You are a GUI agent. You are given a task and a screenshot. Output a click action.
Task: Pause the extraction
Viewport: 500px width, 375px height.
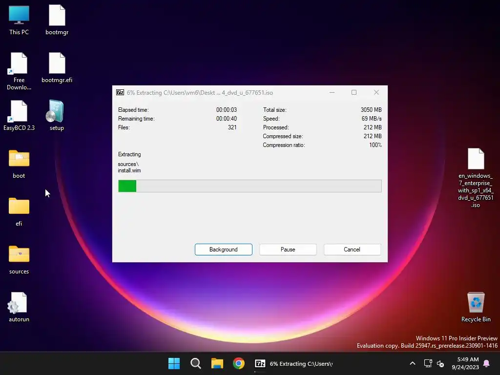coord(288,250)
